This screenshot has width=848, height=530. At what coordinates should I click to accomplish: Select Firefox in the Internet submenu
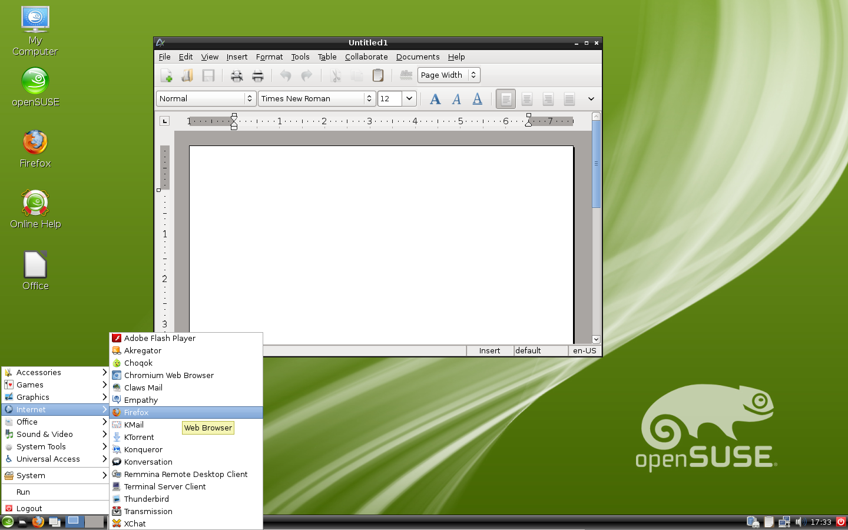(x=186, y=412)
